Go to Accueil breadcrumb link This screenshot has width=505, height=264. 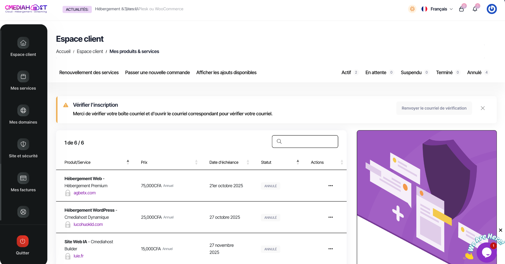[x=63, y=51]
